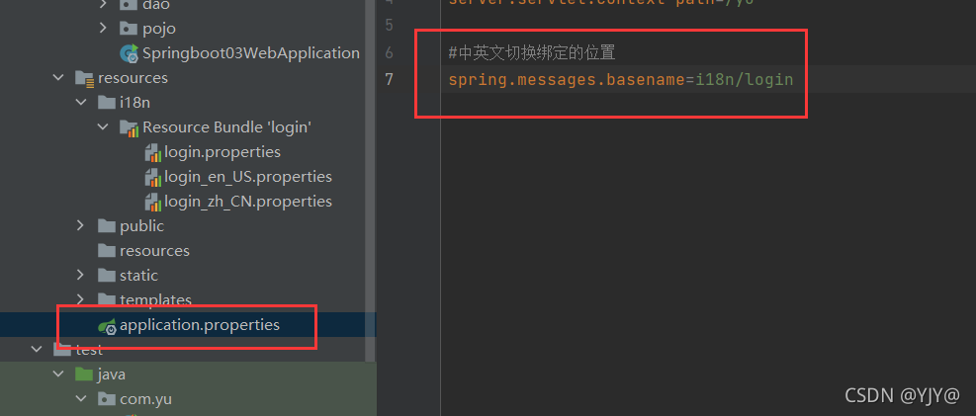Click the static folder icon
The height and width of the screenshot is (416, 976).
coord(107,276)
